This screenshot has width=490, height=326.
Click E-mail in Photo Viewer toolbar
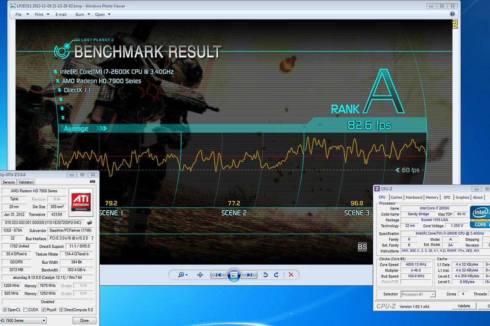(61, 14)
